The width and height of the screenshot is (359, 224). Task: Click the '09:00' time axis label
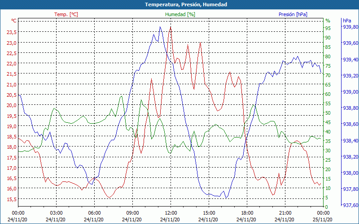pos(132,213)
